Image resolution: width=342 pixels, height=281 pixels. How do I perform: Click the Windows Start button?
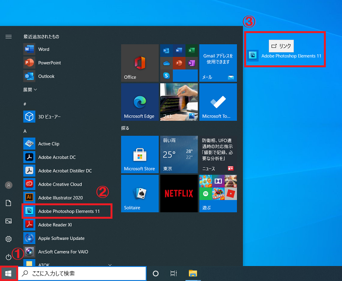pyautogui.click(x=8, y=273)
